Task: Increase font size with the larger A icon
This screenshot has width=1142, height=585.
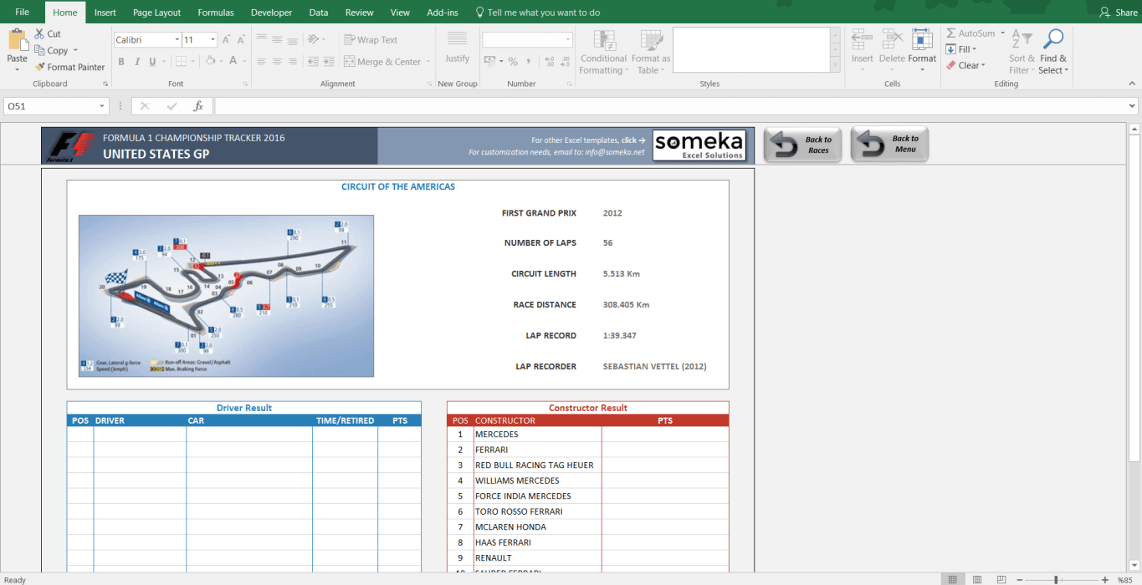Action: click(x=228, y=40)
